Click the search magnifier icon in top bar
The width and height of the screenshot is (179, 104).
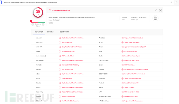point(176,2)
